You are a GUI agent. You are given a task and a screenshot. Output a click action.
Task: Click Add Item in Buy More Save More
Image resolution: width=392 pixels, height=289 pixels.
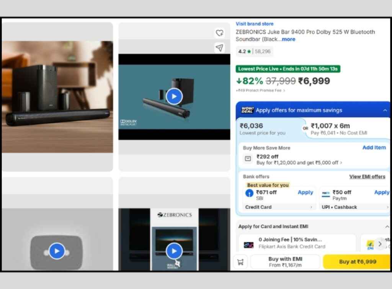pos(374,148)
